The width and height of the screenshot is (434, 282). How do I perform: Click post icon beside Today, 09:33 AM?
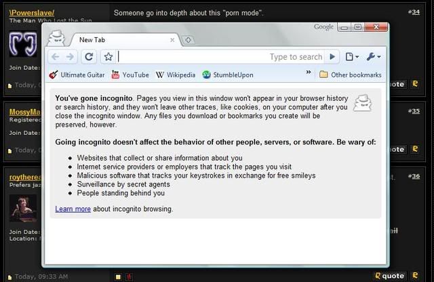click(x=10, y=277)
